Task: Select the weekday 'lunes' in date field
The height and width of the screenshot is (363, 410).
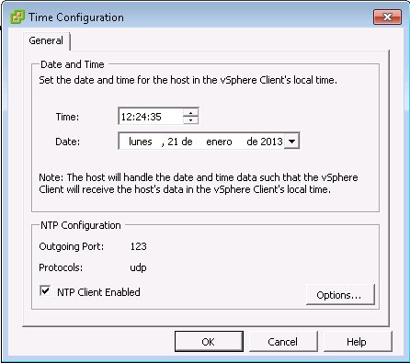Action: 141,142
